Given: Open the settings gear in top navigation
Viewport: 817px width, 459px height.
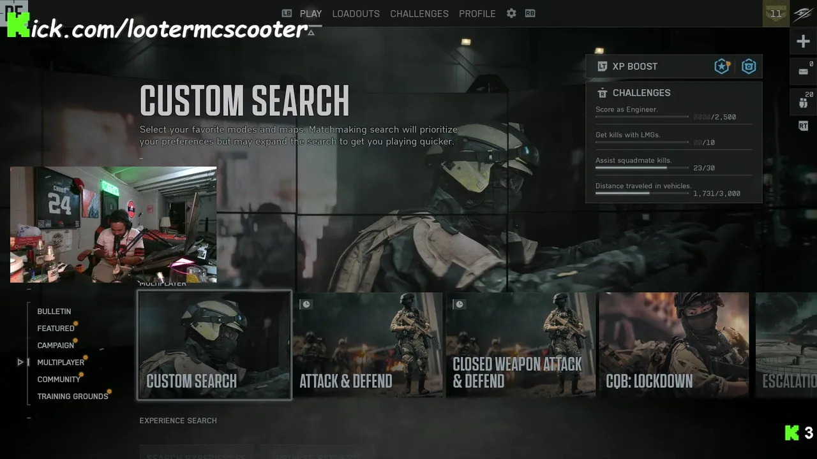Looking at the screenshot, I should pos(511,13).
